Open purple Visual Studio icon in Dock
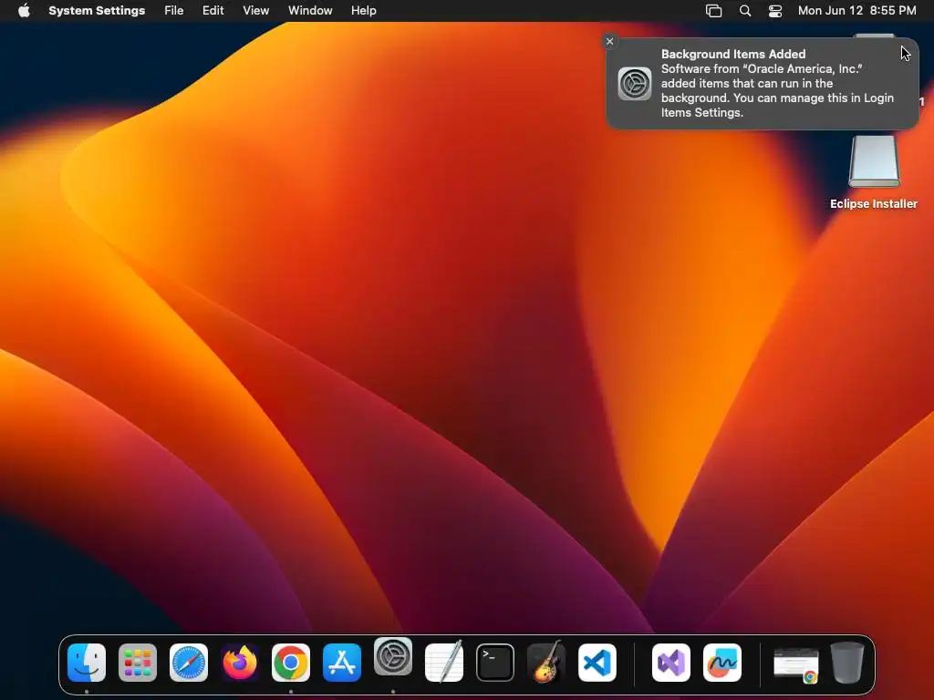 (671, 663)
